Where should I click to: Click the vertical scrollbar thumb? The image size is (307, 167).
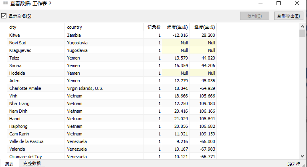[303, 33]
